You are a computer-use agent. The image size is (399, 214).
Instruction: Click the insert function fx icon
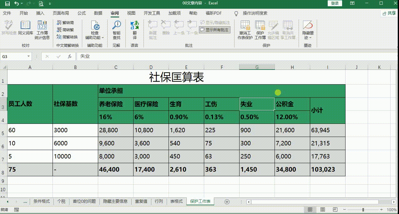(70, 56)
